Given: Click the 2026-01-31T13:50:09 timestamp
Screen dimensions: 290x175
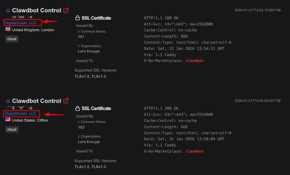Looking at the screenshot, I should [257, 101].
